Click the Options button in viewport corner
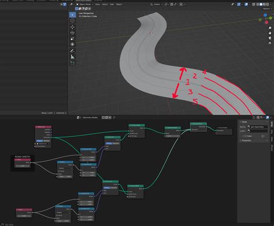 pos(267,9)
